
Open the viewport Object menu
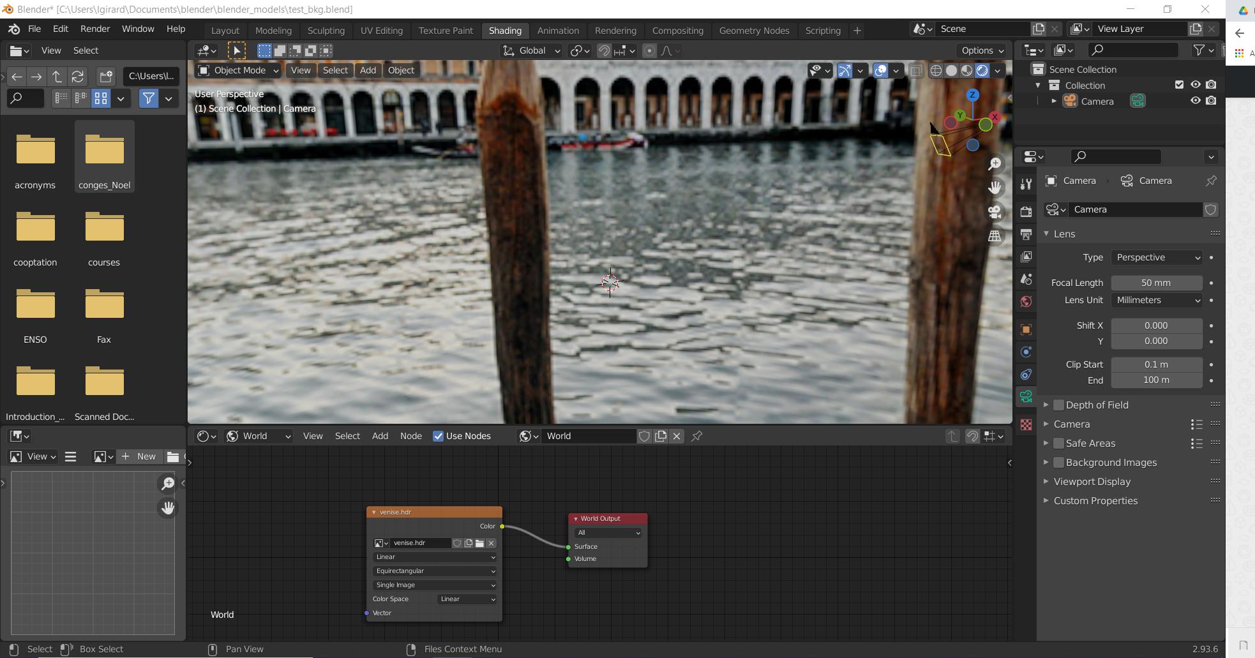coord(401,70)
